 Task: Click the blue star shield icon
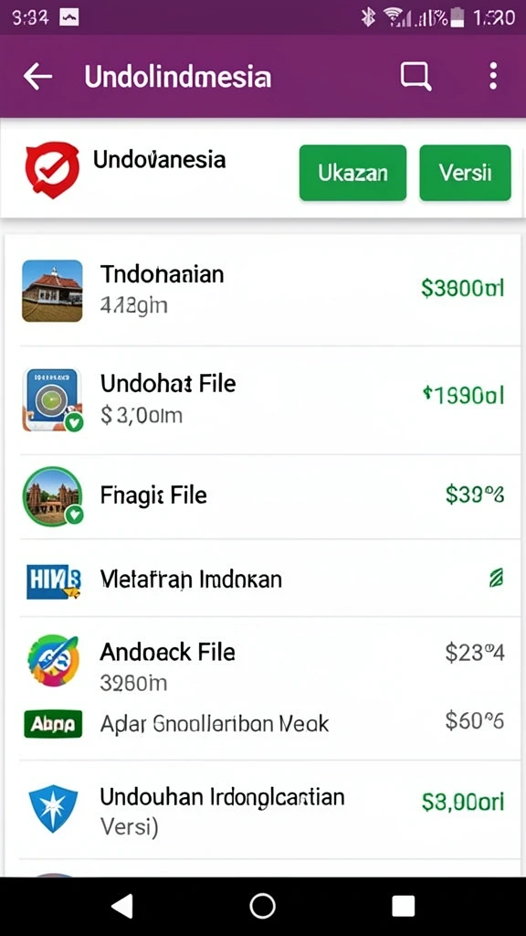tap(54, 809)
